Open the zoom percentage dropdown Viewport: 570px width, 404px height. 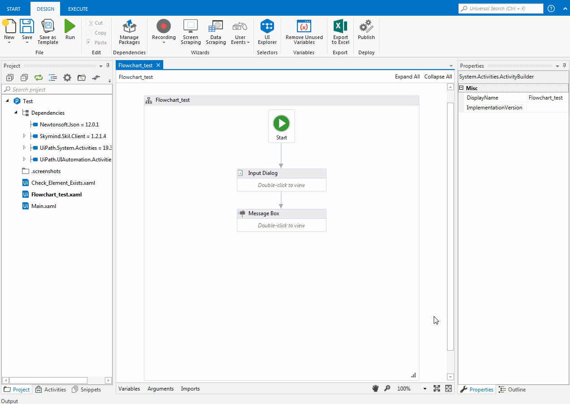[x=425, y=389]
